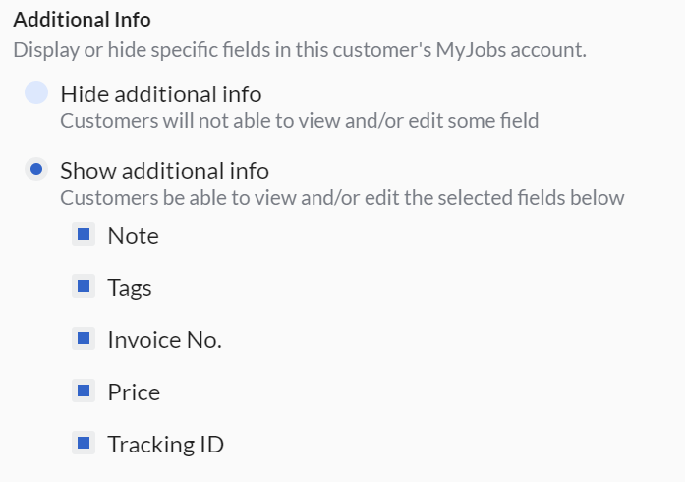The width and height of the screenshot is (685, 482).
Task: Uncheck the Note checkbox
Action: [84, 235]
